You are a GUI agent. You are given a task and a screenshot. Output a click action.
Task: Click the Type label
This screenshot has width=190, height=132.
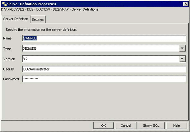[x=7, y=49]
